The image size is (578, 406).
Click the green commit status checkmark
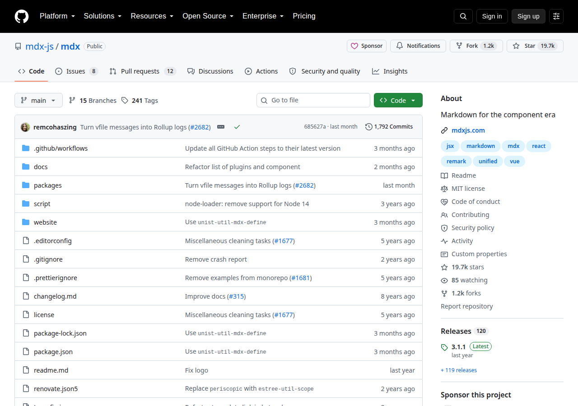pyautogui.click(x=237, y=127)
